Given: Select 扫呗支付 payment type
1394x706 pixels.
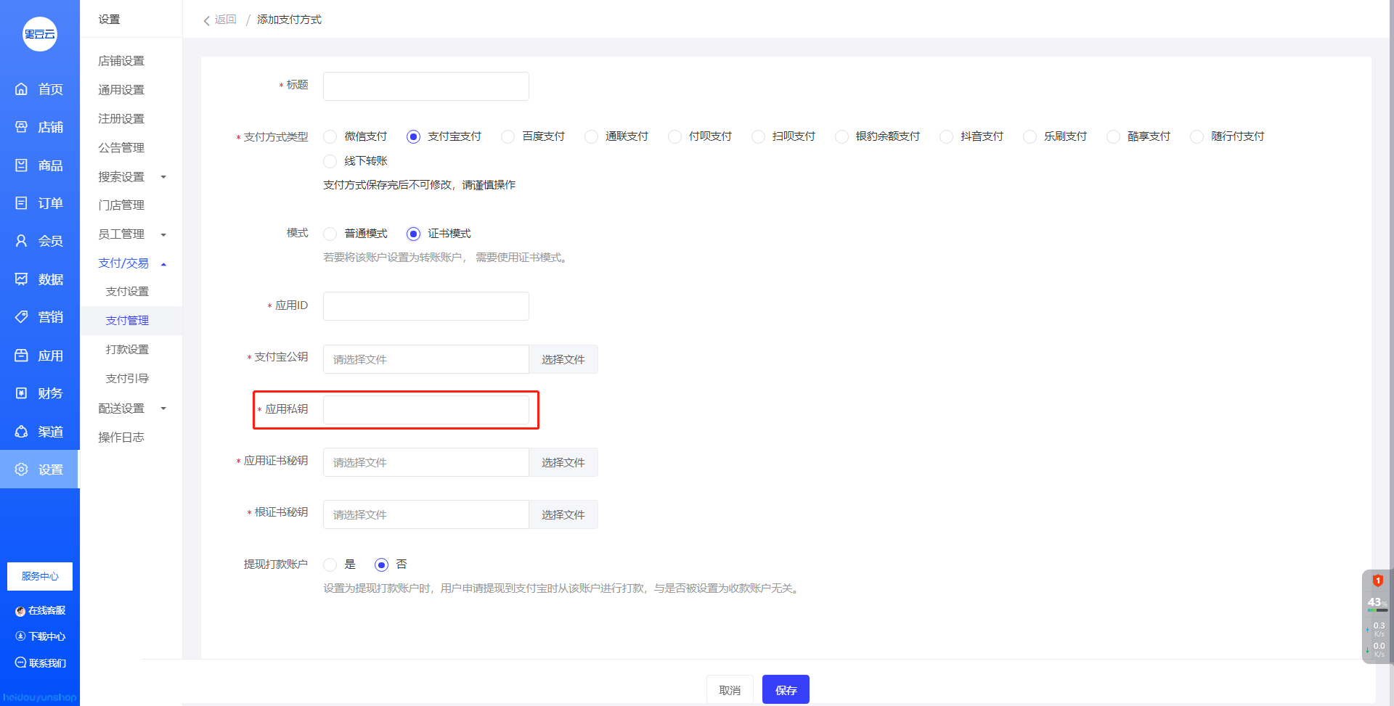Looking at the screenshot, I should [759, 136].
